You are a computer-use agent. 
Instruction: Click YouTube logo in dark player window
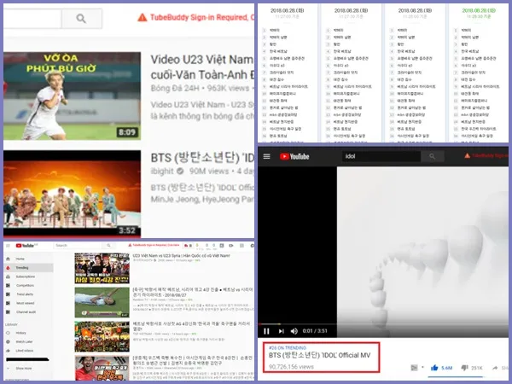294,156
